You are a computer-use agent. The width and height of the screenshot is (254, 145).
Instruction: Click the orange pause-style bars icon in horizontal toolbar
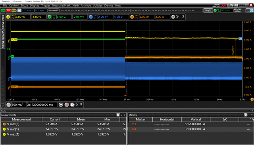pos(67,105)
